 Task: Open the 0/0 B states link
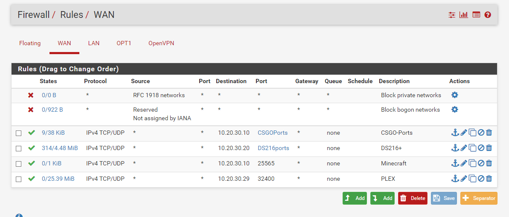point(49,95)
